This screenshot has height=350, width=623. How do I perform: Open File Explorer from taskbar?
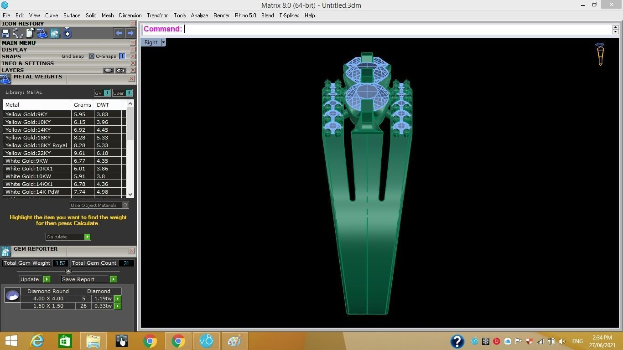[x=93, y=341]
